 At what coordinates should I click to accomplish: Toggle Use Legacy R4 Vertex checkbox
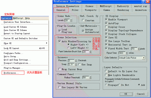(60, 87)
